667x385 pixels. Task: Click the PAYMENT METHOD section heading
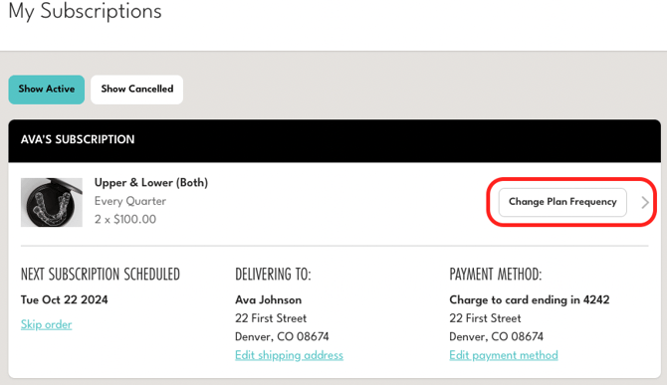tap(496, 275)
